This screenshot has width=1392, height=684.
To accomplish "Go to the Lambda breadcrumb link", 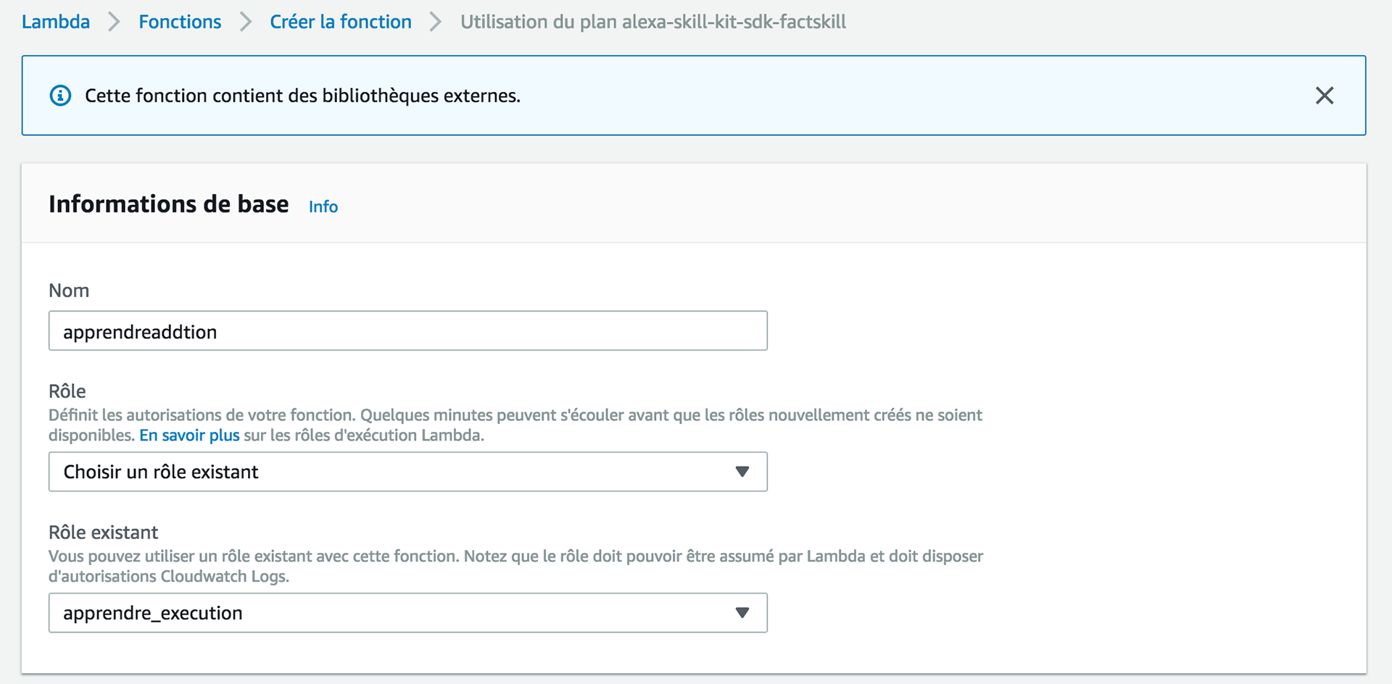I will pos(56,22).
